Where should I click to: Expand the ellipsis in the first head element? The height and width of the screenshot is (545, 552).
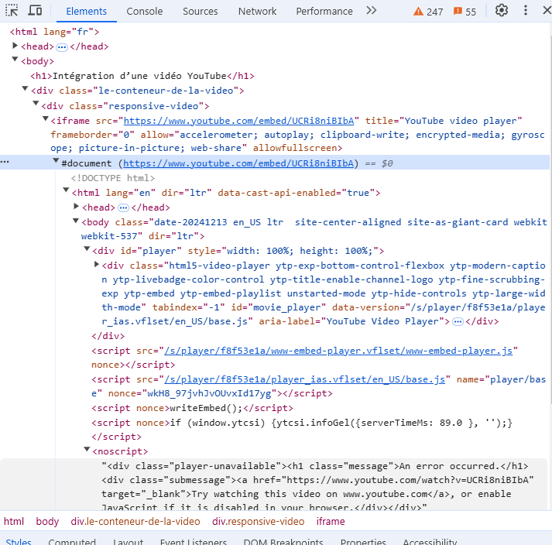62,46
